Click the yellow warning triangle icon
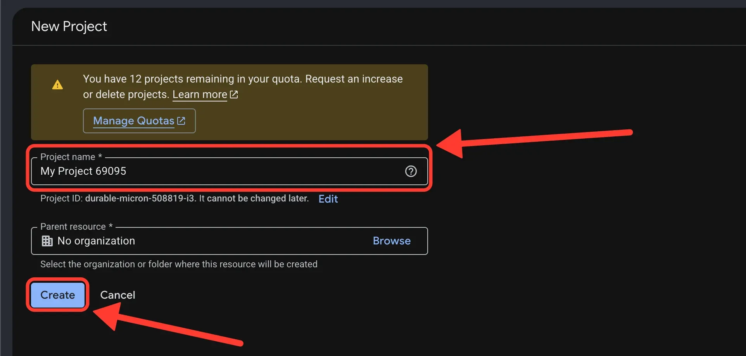The width and height of the screenshot is (746, 356). click(x=57, y=85)
